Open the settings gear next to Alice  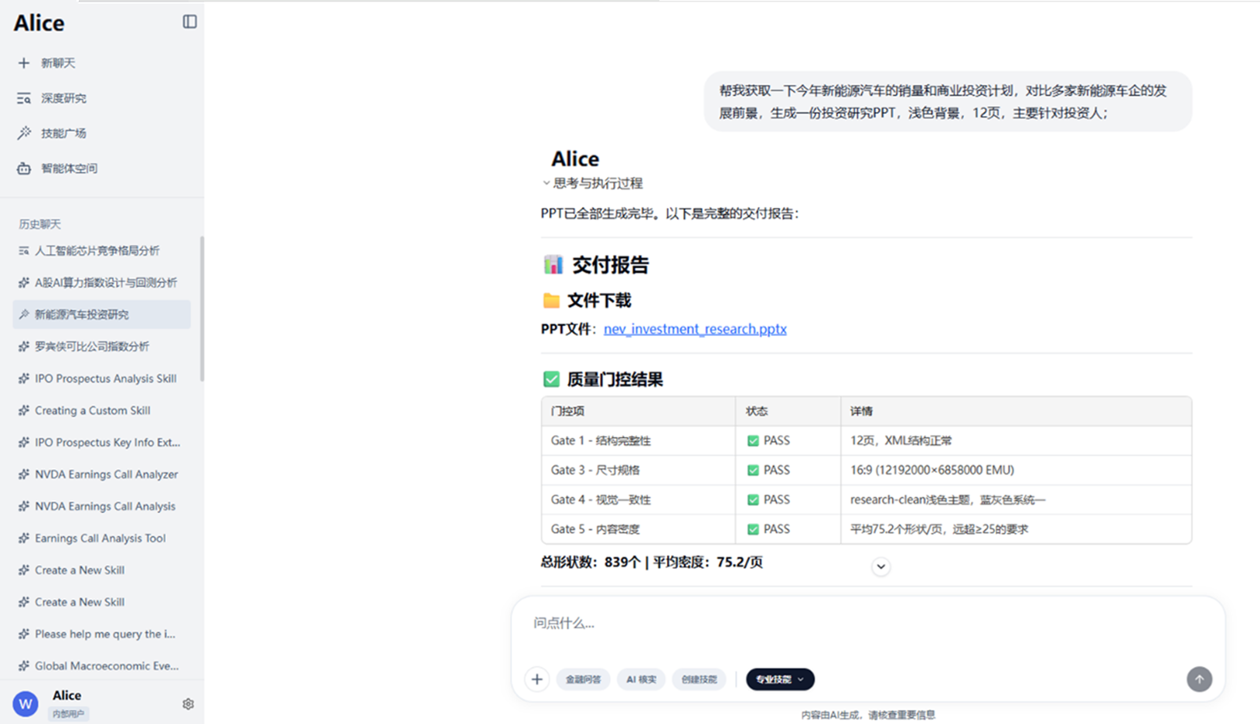[x=188, y=704]
